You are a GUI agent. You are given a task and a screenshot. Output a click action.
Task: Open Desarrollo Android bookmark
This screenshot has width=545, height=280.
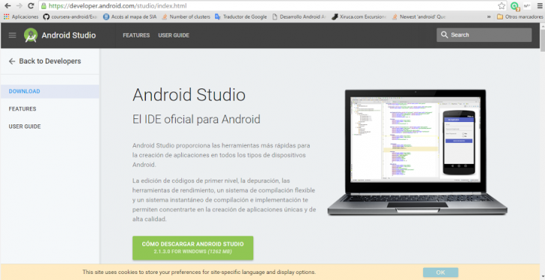pyautogui.click(x=299, y=16)
